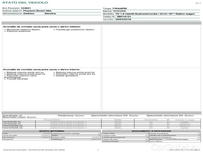Click the STATO INTERNO section header
The height and width of the screenshot is (152, 203).
[x=52, y=131]
